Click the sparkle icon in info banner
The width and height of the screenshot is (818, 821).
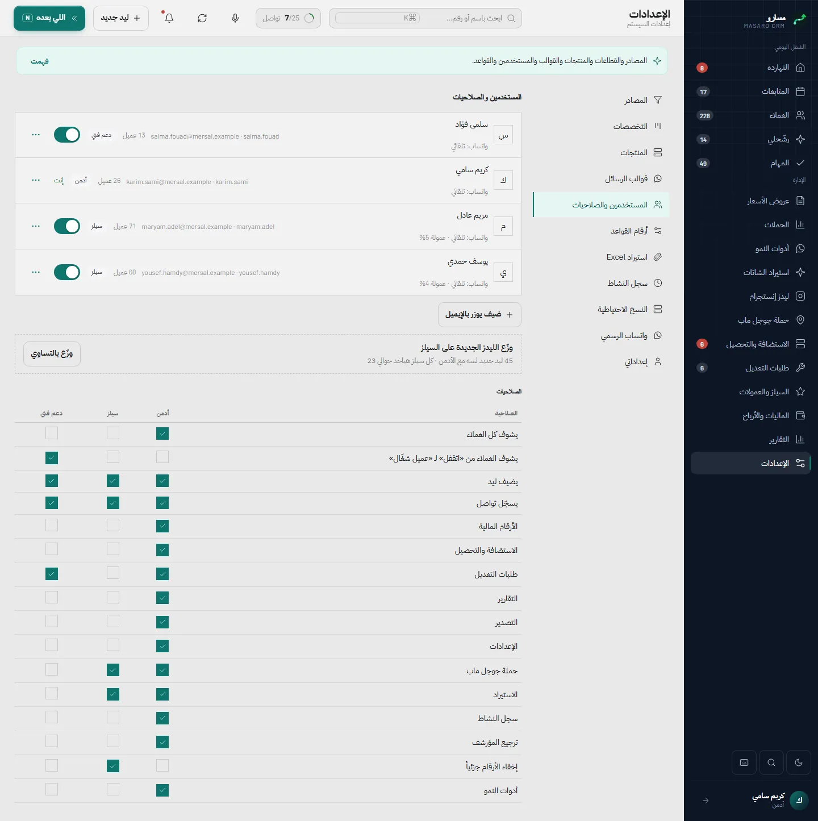point(657,61)
